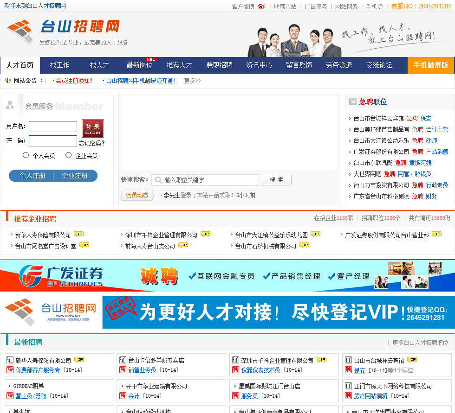This screenshot has height=413, width=455.
Task: Open 保费部客户服务专 job link
Action: pyautogui.click(x=38, y=370)
